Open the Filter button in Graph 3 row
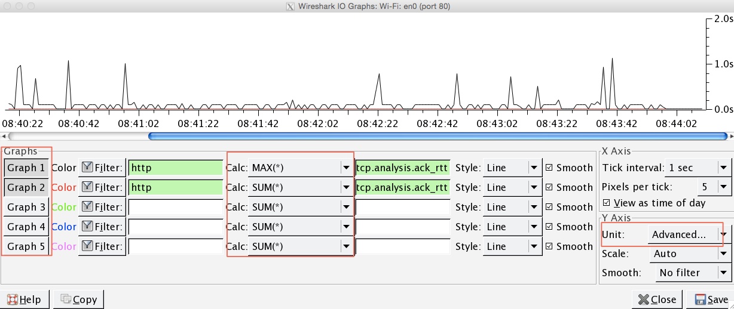This screenshot has height=309, width=734. tap(102, 208)
